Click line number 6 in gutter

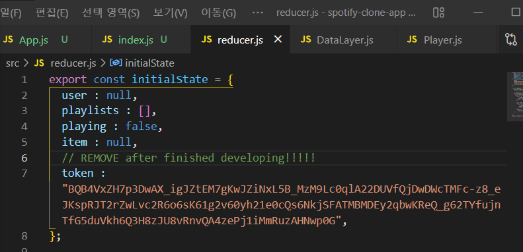pyautogui.click(x=24, y=158)
